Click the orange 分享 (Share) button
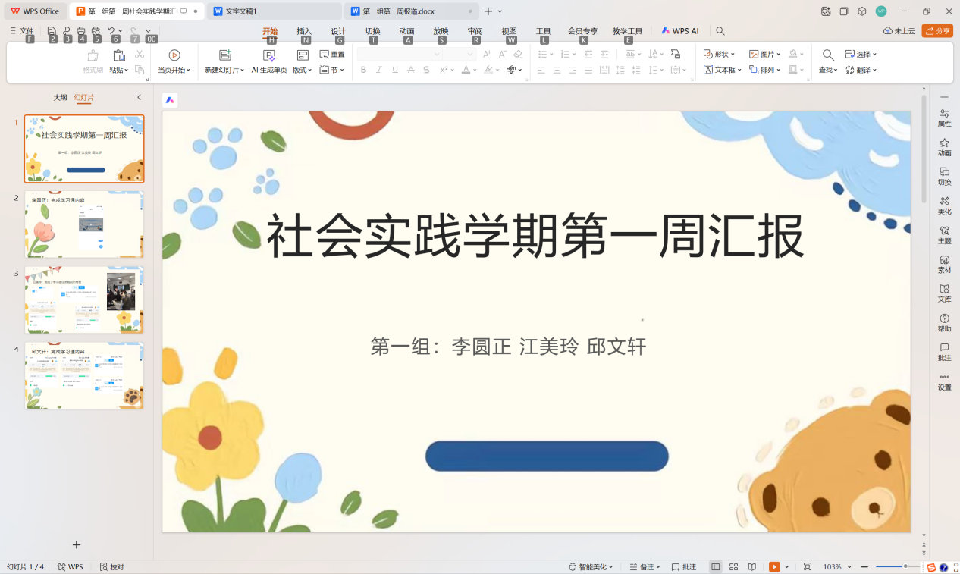This screenshot has width=960, height=574. [937, 31]
